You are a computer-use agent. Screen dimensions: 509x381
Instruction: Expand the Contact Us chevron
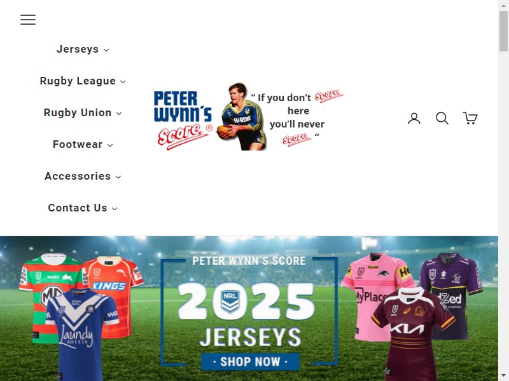[x=115, y=209]
